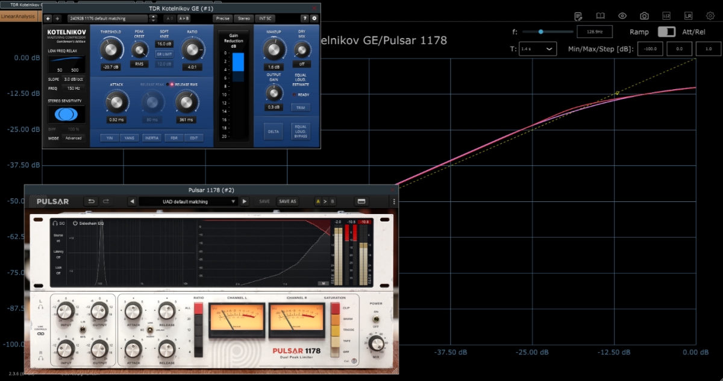Image resolution: width=723 pixels, height=381 pixels.
Task: Go to next Pulsar preset
Action: tap(244, 201)
